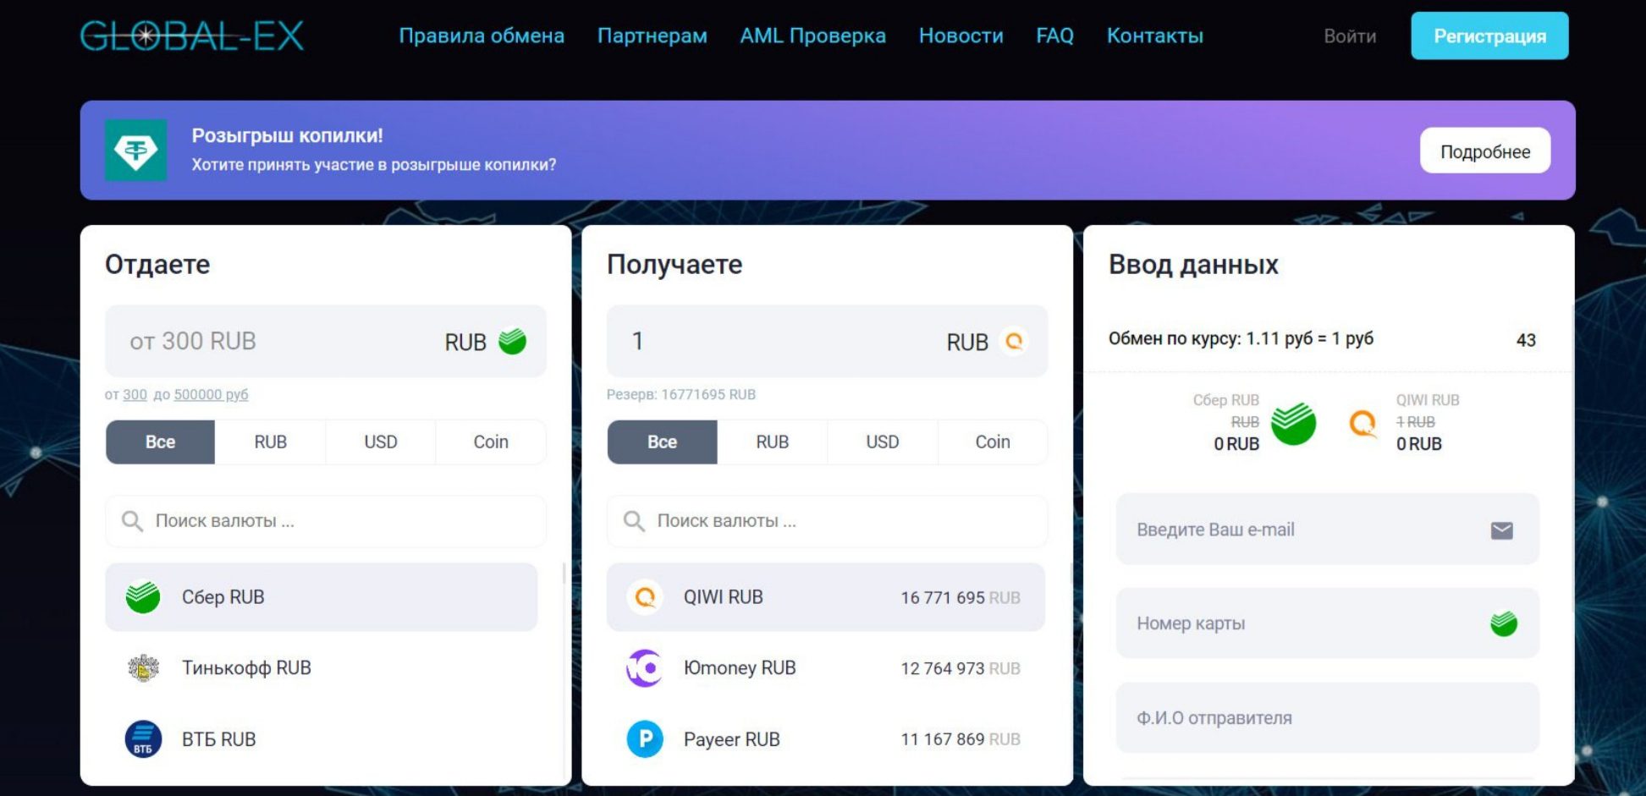Screen dimensions: 1646x796
Task: Click the 12 764 973 RUB reserve value
Action: (x=961, y=668)
